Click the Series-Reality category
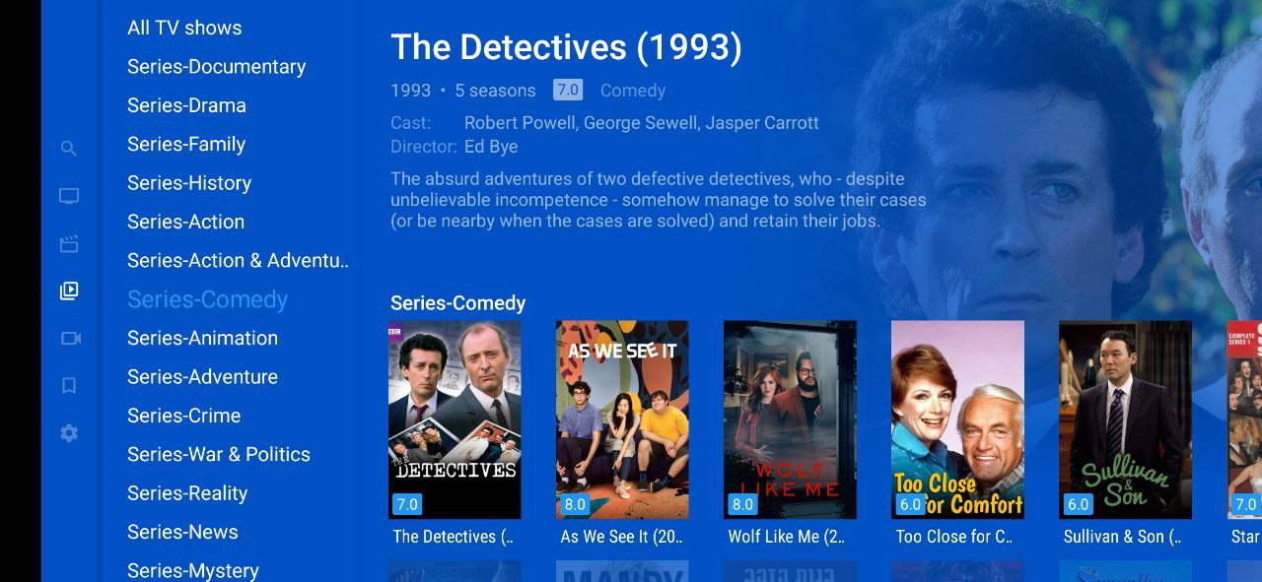1262x582 pixels. click(x=187, y=493)
